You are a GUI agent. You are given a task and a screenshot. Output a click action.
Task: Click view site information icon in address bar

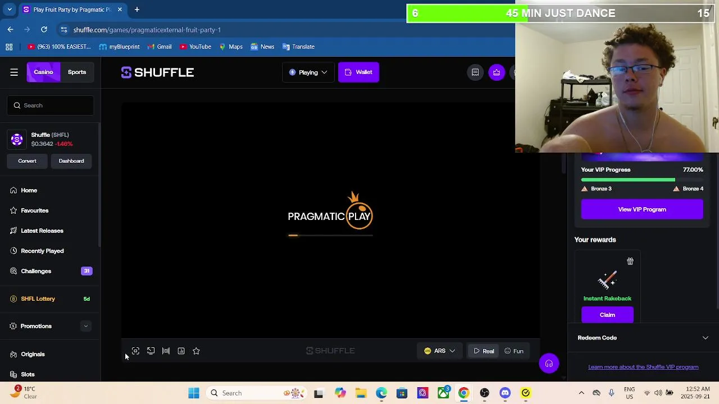pyautogui.click(x=63, y=30)
